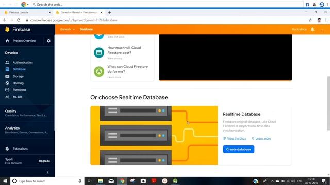Click the Cortana microphone icon
The width and height of the screenshot is (330, 185).
coord(80,181)
